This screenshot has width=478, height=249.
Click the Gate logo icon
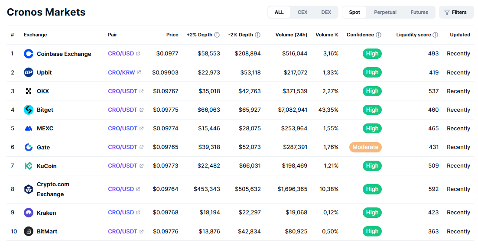tap(29, 147)
